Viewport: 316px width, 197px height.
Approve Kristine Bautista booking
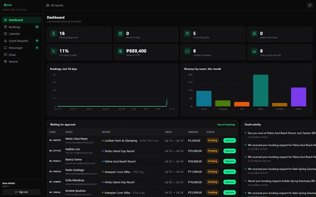(229, 192)
